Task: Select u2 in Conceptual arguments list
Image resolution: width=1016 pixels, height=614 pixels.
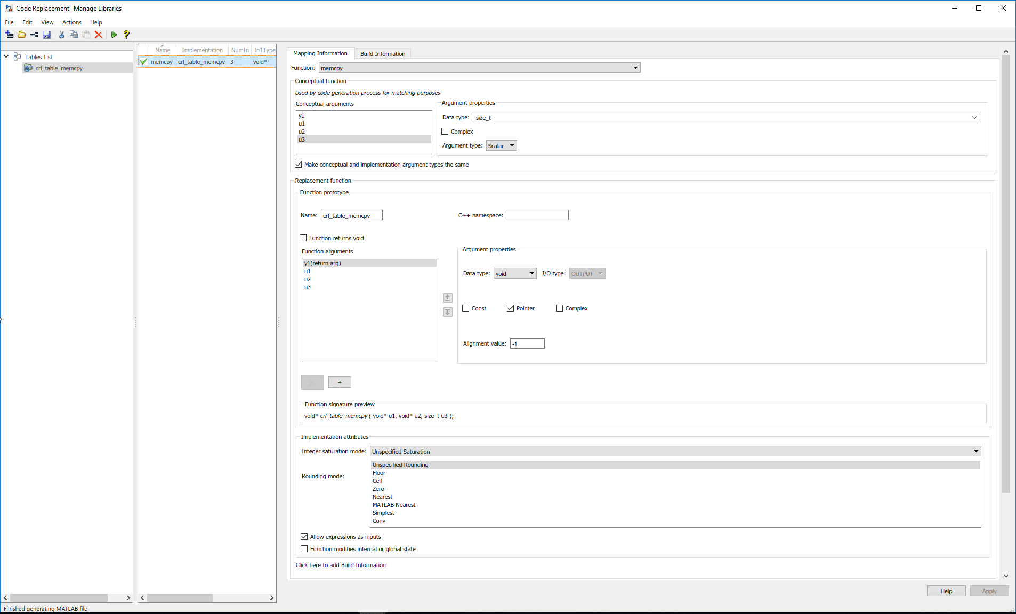Action: tap(364, 132)
